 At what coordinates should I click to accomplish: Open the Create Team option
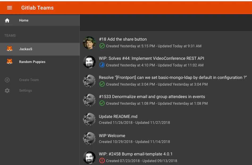(29, 80)
